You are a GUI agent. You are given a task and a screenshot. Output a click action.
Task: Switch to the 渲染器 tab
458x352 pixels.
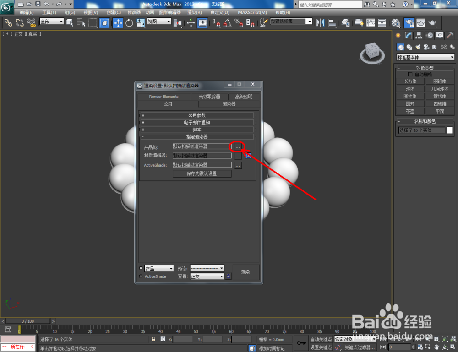tap(229, 104)
